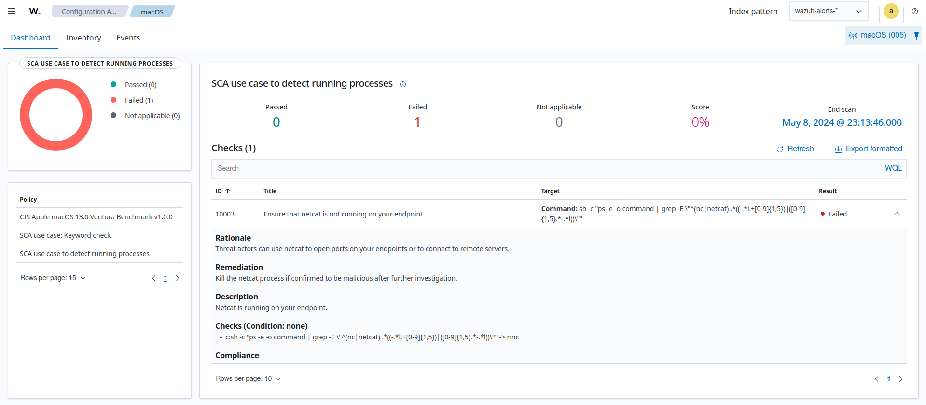Toggle Passed (0) legend item
926x405 pixels.
click(140, 85)
